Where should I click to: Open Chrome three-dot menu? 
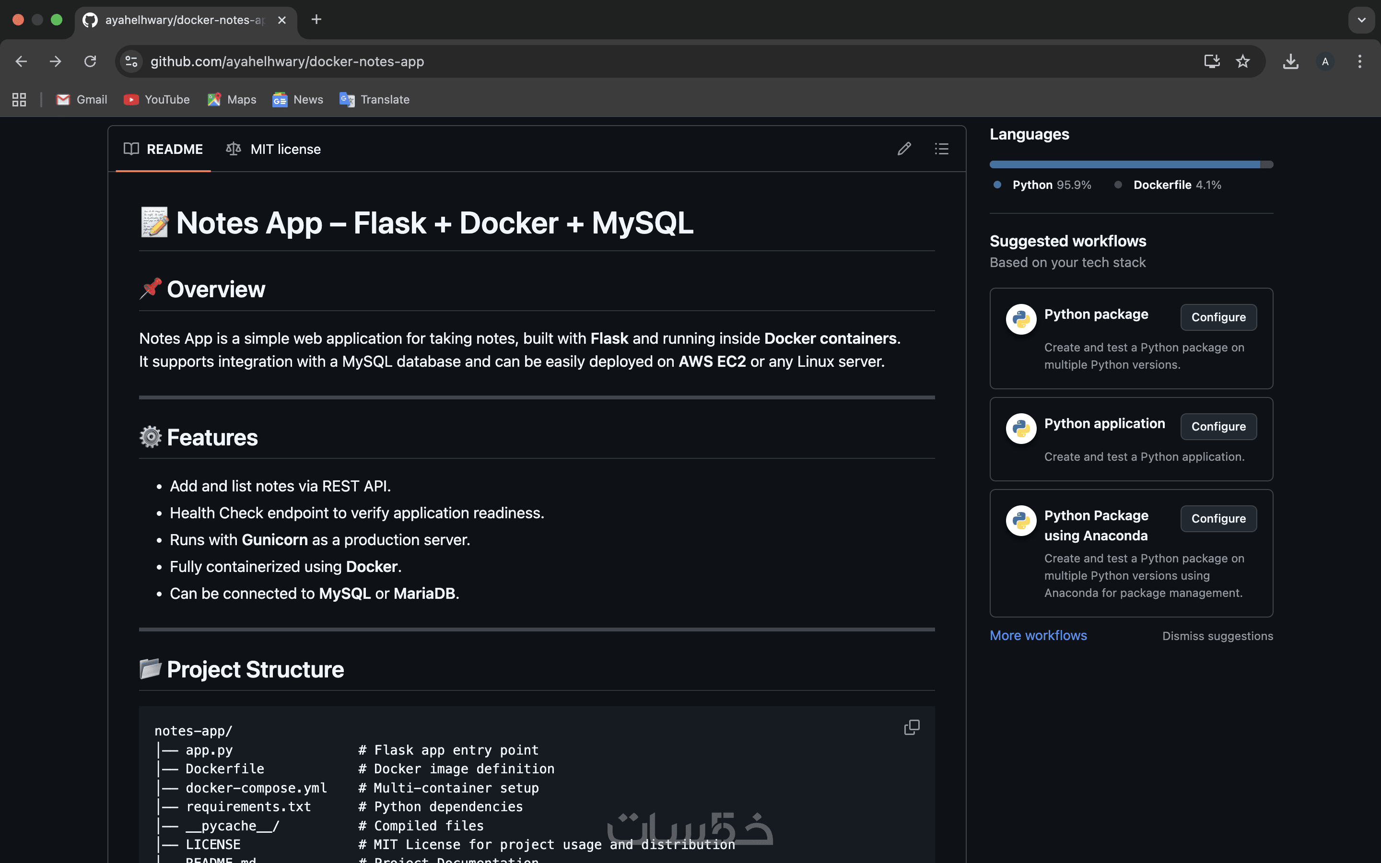[1359, 62]
